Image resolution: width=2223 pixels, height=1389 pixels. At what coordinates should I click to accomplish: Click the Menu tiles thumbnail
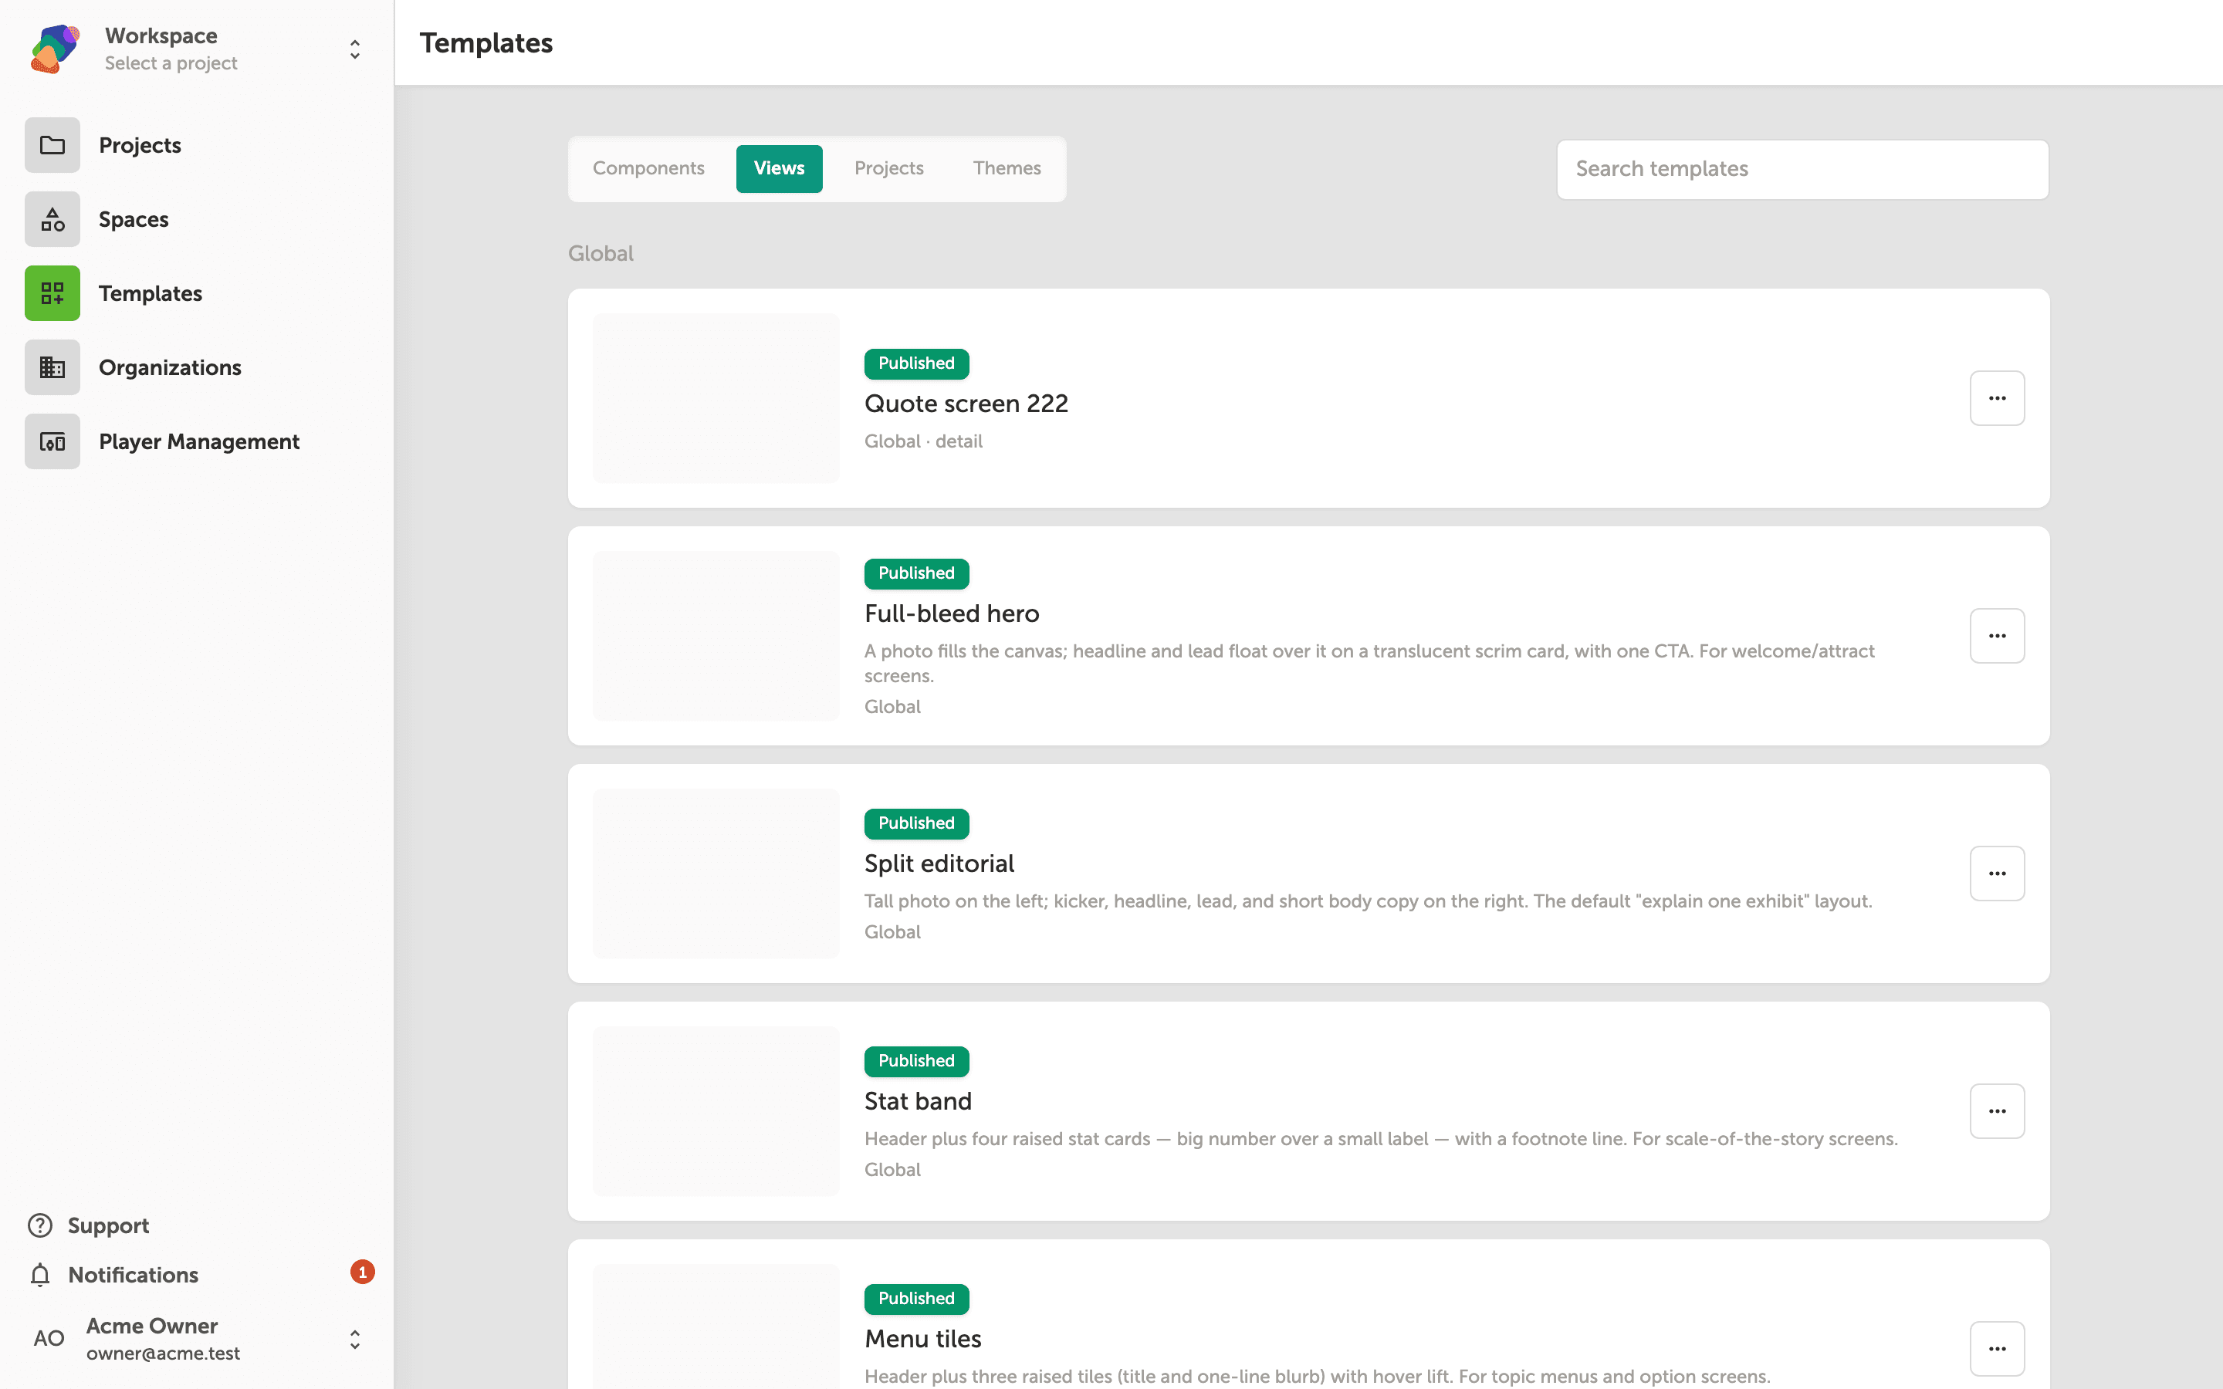point(716,1326)
